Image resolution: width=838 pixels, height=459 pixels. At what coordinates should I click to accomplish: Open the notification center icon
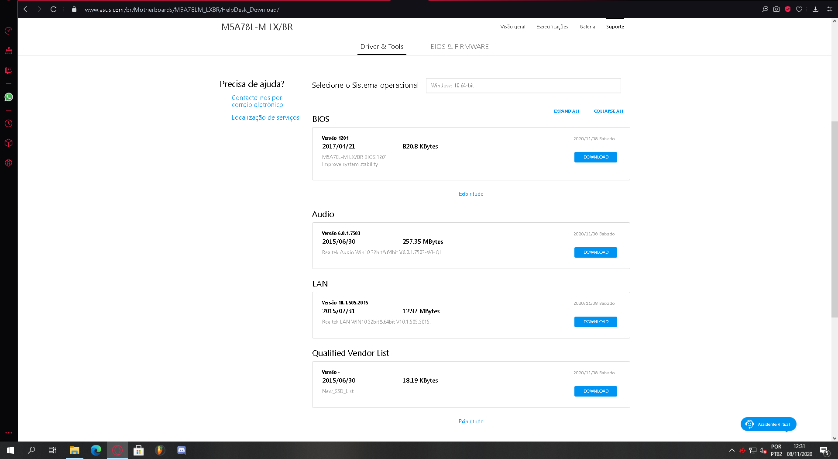pos(824,450)
